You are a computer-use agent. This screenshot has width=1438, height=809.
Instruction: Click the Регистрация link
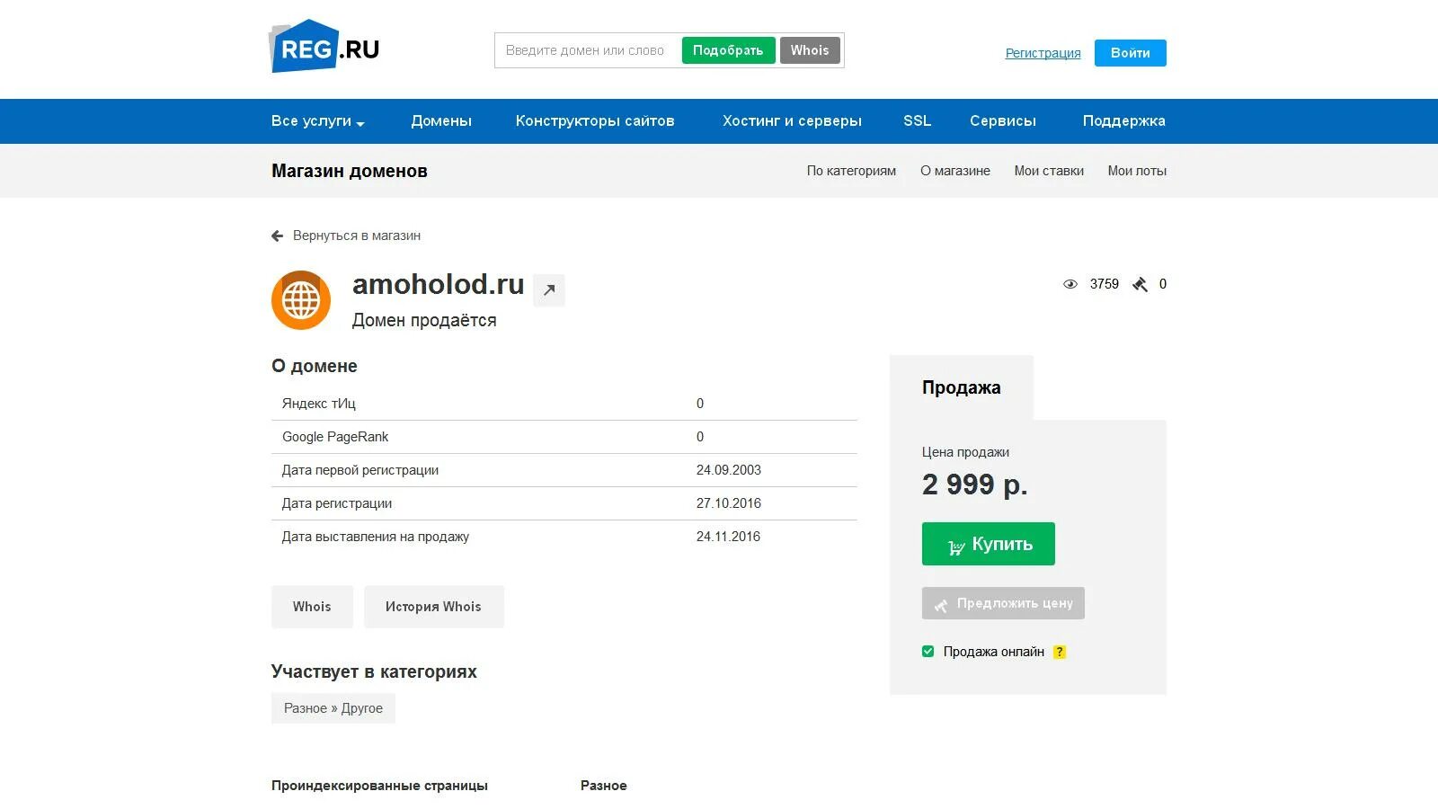[x=1043, y=53]
